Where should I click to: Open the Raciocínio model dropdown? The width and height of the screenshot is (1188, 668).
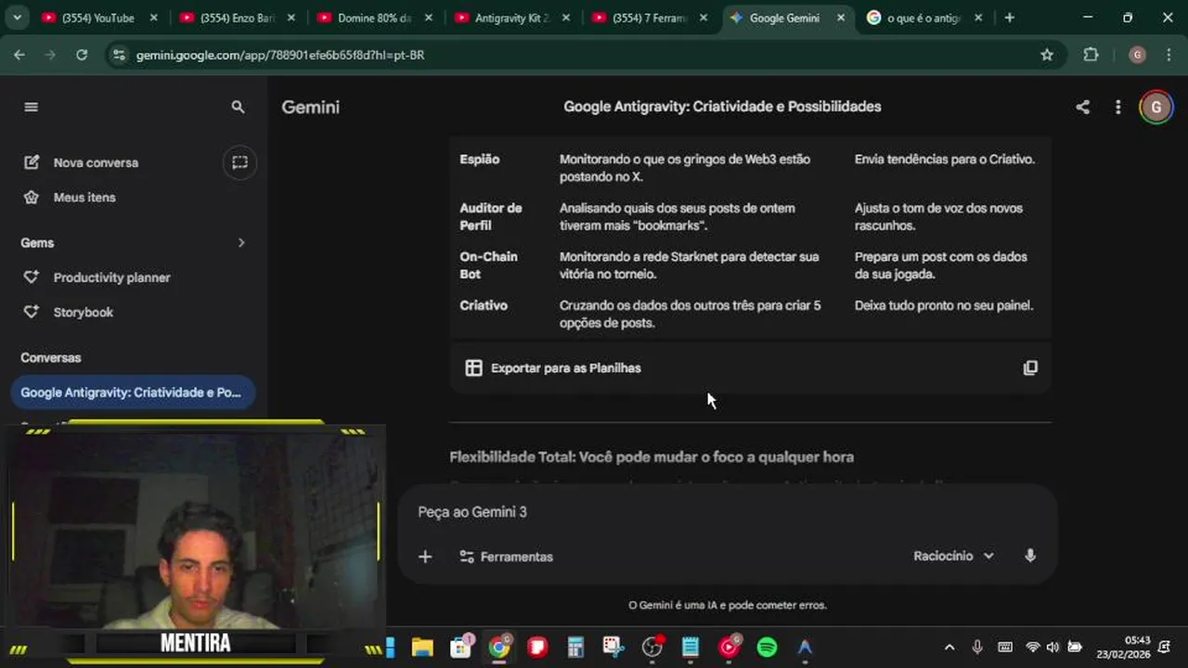pyautogui.click(x=953, y=556)
